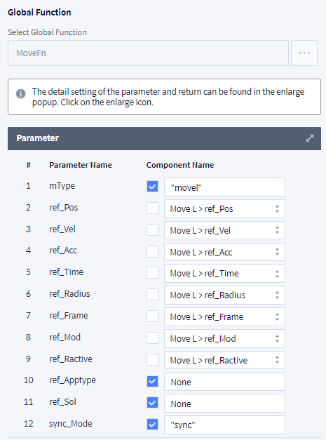The image size is (326, 440).
Task: Open the Move L > ref_Ractive dropdown
Action: click(224, 360)
